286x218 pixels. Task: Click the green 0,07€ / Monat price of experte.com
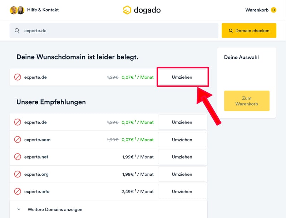138,140
